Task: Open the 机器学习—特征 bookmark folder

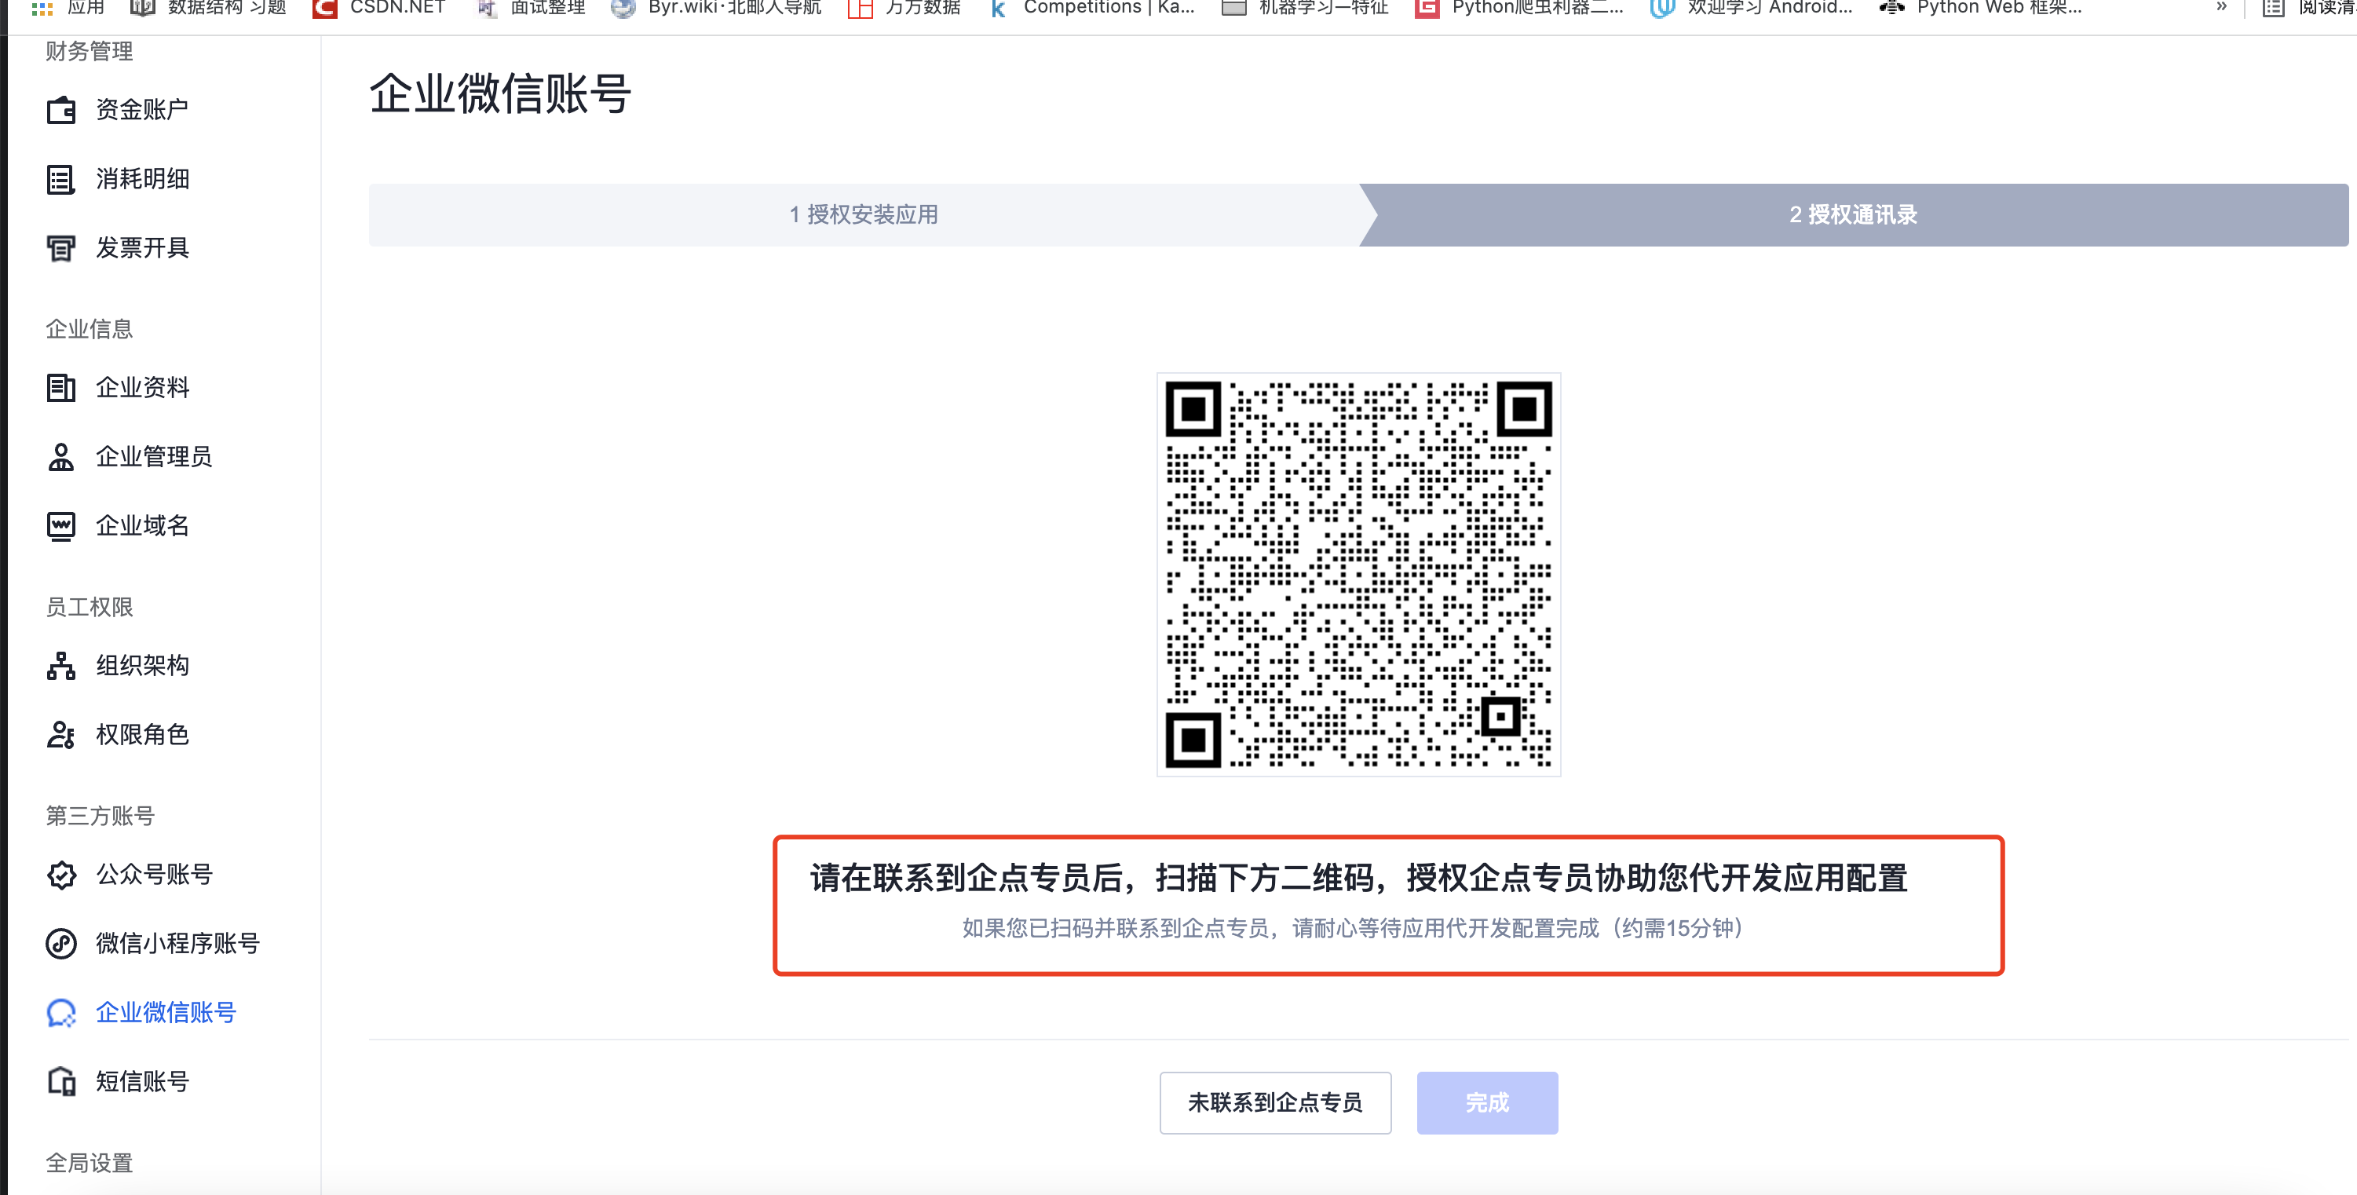Action: click(x=1306, y=8)
